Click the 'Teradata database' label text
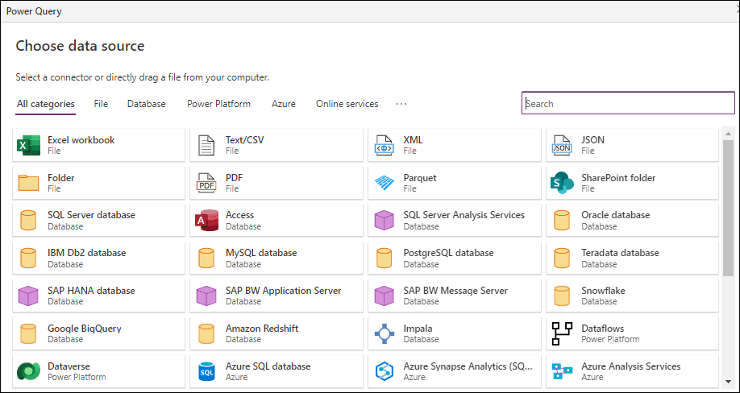This screenshot has height=393, width=740. 620,253
